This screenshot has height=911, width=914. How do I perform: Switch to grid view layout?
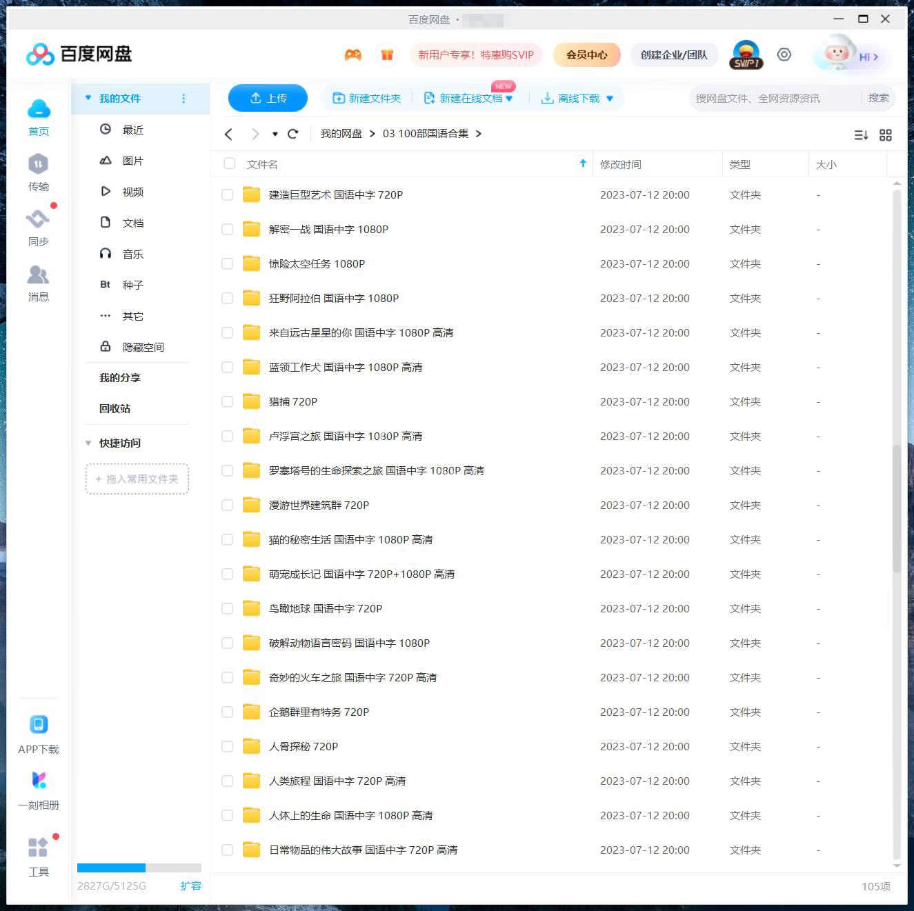[886, 135]
